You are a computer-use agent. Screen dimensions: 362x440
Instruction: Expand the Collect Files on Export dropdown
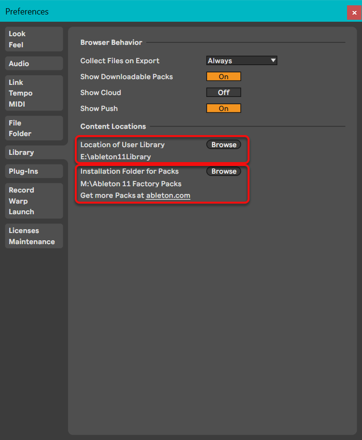[x=241, y=61]
